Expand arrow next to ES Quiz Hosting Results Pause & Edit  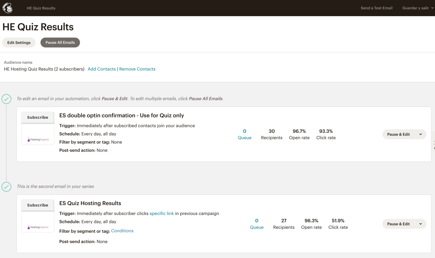point(420,224)
